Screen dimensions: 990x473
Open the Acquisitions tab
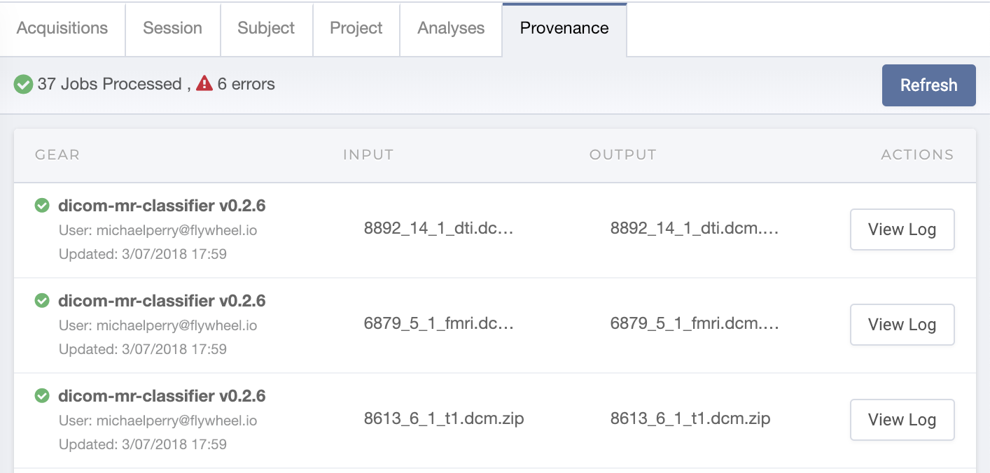click(x=62, y=29)
